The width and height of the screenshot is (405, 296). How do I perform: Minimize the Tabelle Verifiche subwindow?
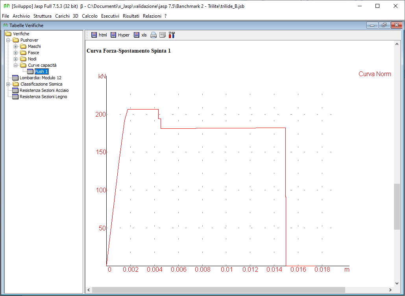(372, 25)
